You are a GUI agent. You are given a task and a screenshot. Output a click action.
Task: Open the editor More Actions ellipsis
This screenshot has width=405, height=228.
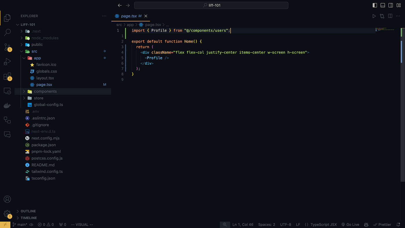click(398, 16)
